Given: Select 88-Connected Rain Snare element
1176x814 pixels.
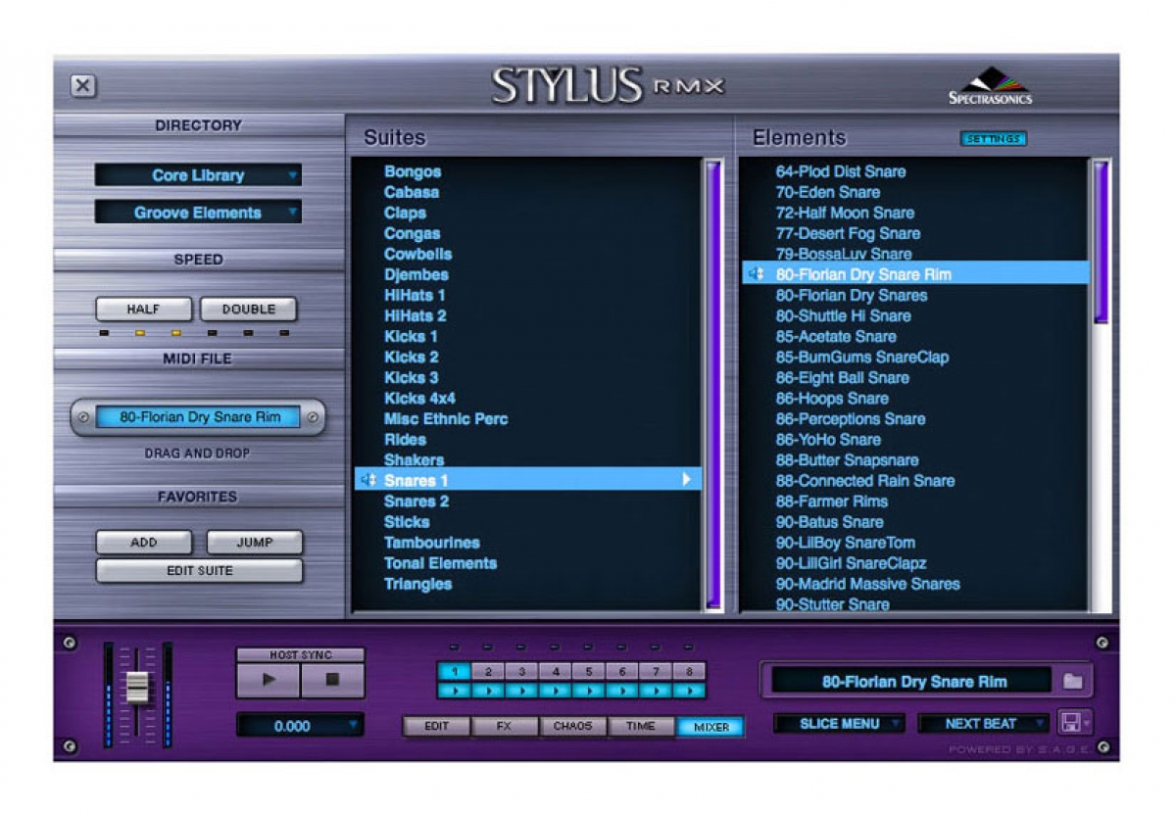Looking at the screenshot, I should tap(865, 481).
